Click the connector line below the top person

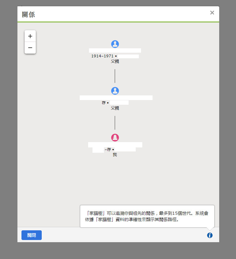pyautogui.click(x=115, y=76)
